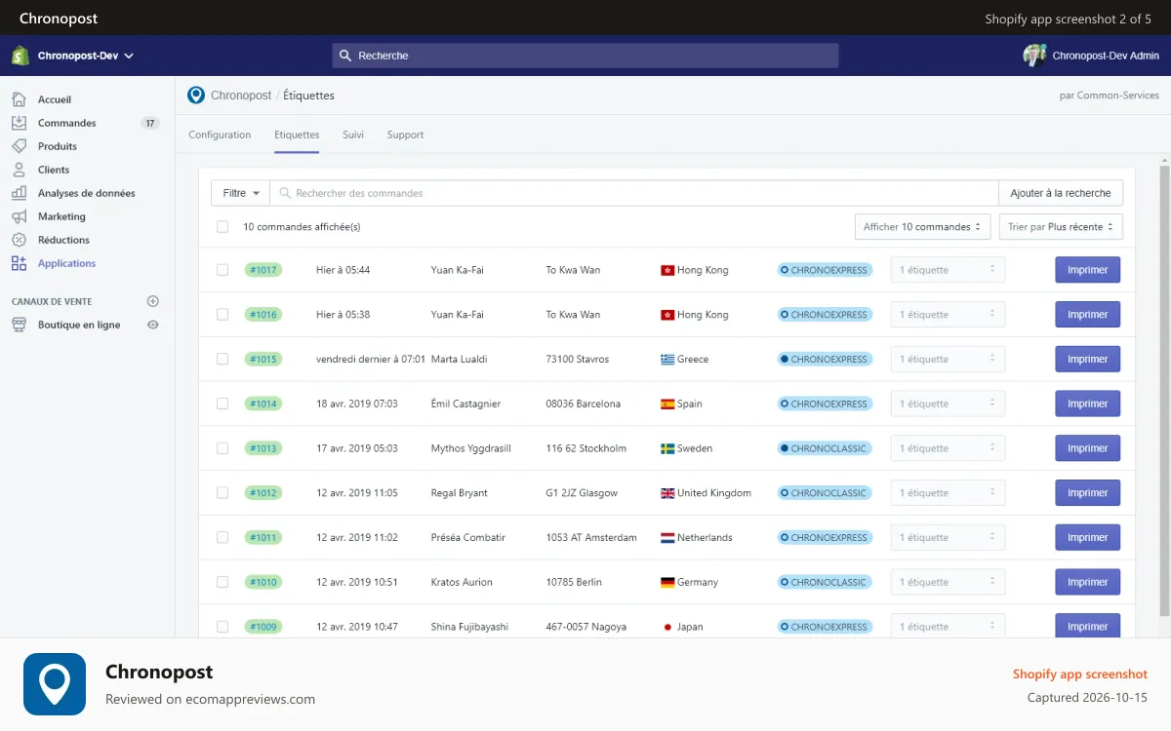Click the Sweden flag icon
Image resolution: width=1171 pixels, height=731 pixels.
[667, 448]
